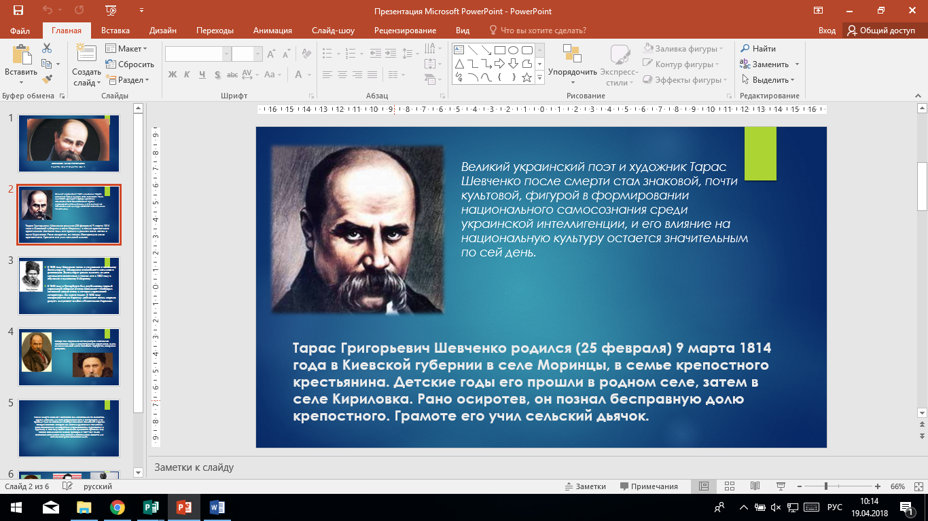
Task: Zoom in with the plus button
Action: click(878, 486)
